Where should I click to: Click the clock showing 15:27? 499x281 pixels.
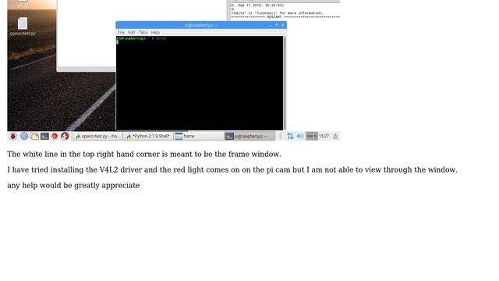pyautogui.click(x=324, y=136)
